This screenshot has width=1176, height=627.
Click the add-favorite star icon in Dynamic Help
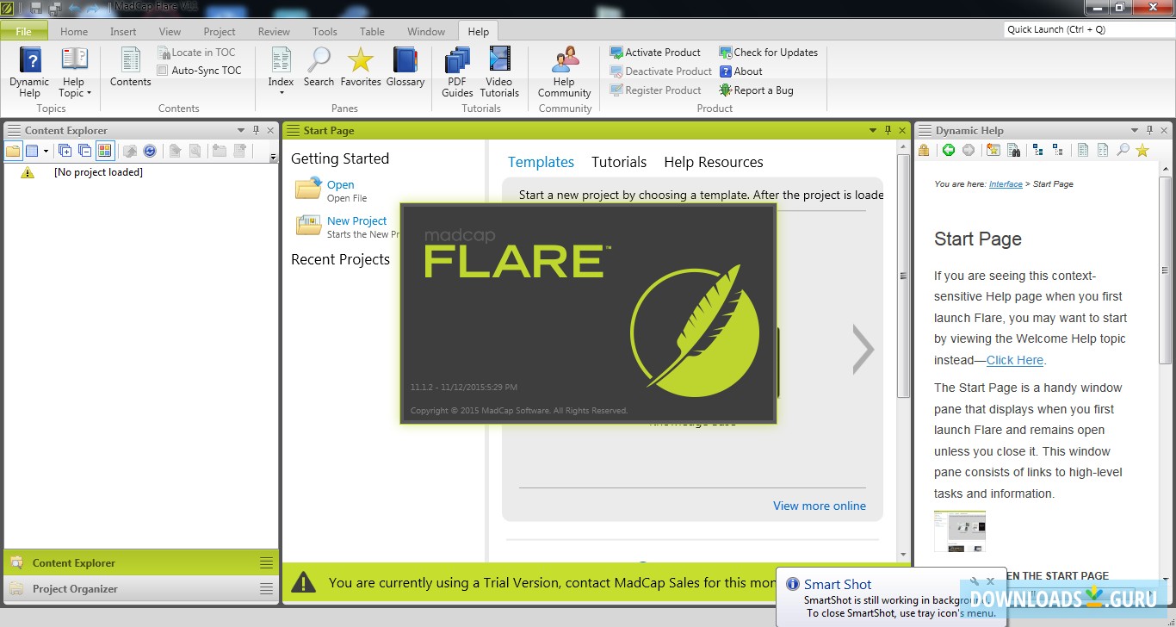click(993, 151)
